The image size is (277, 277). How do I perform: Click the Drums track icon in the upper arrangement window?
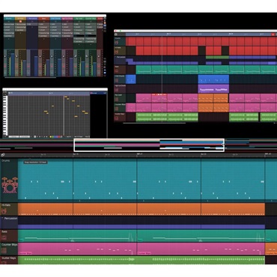116,43
